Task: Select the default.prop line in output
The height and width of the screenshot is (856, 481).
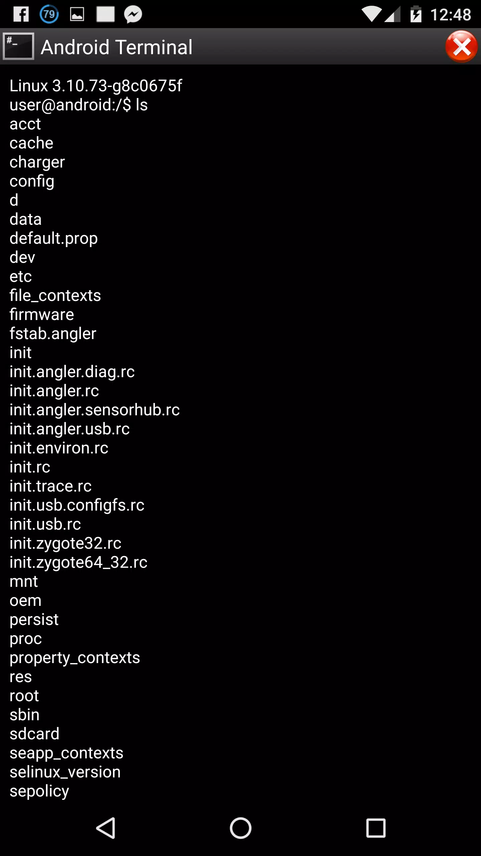Action: (54, 238)
